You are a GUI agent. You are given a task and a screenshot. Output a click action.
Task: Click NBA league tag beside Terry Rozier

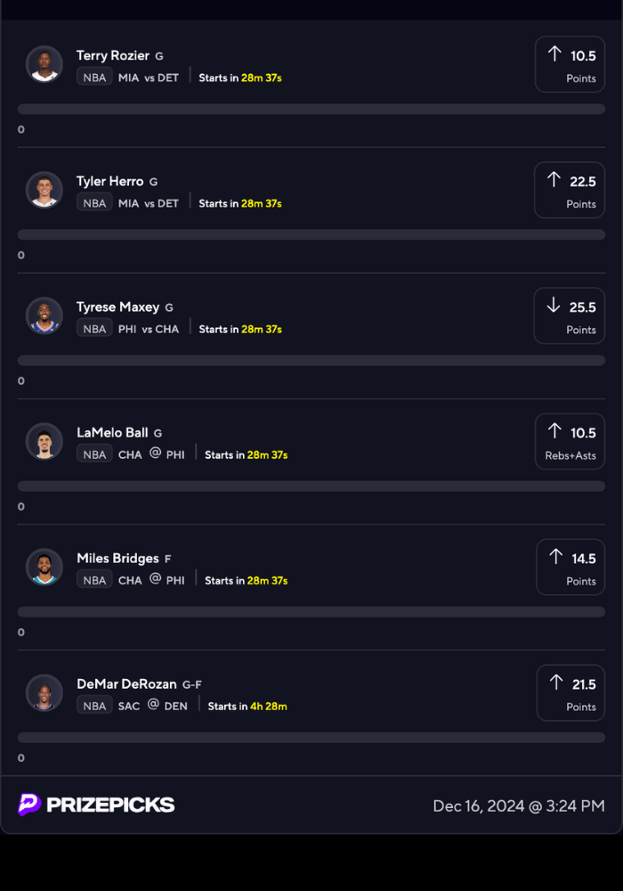pos(94,78)
